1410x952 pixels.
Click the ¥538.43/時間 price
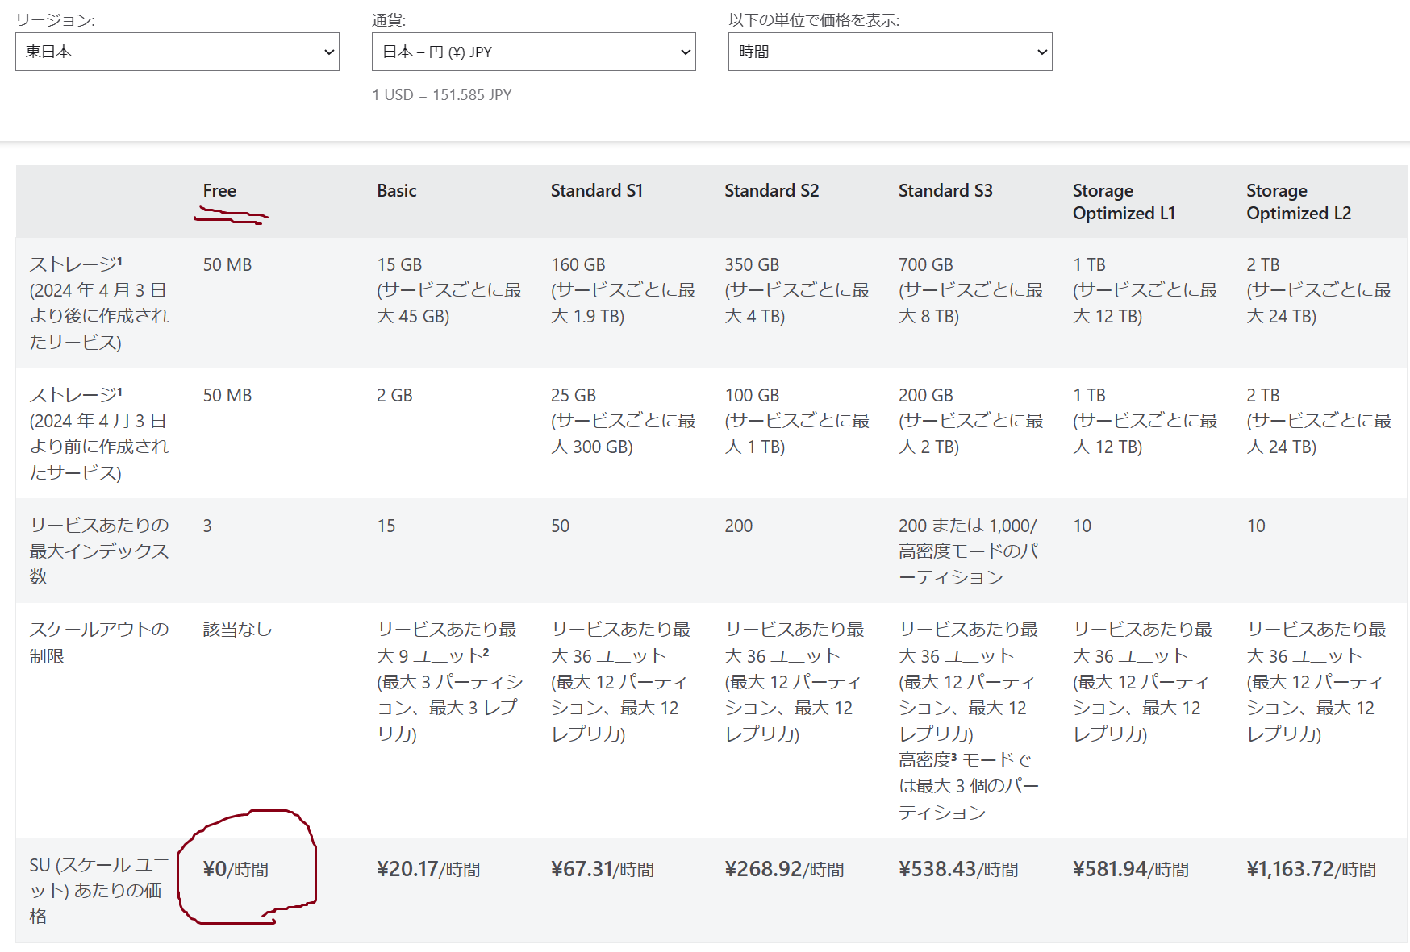[958, 870]
